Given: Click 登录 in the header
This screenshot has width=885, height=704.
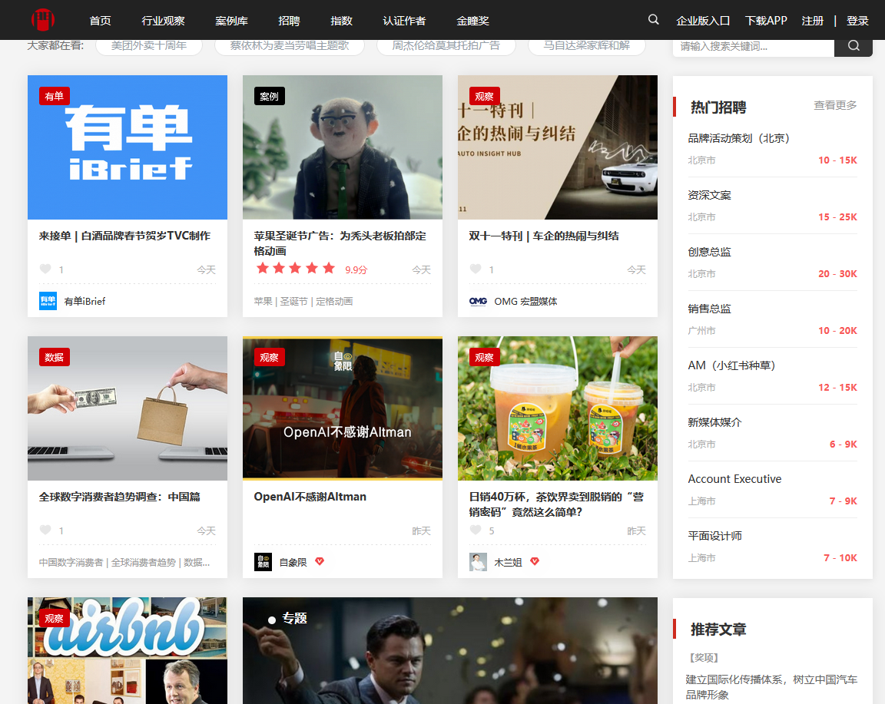Looking at the screenshot, I should tap(857, 21).
